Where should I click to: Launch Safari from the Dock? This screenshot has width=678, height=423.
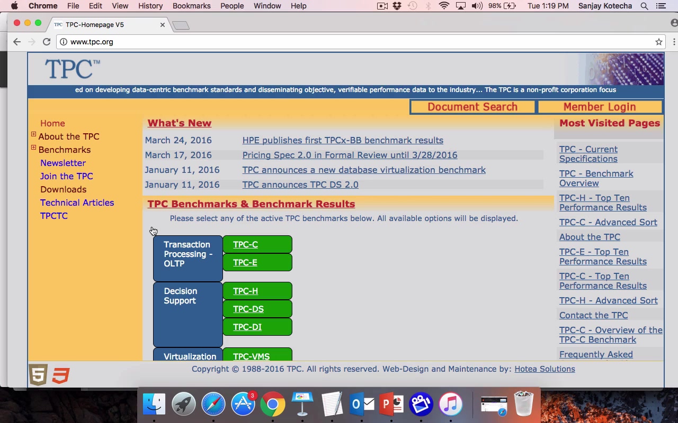(213, 404)
